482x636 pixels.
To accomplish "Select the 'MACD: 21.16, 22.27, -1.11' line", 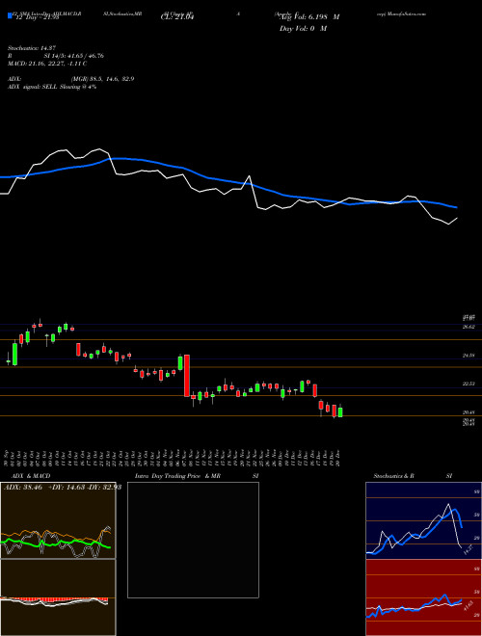I will [47, 64].
